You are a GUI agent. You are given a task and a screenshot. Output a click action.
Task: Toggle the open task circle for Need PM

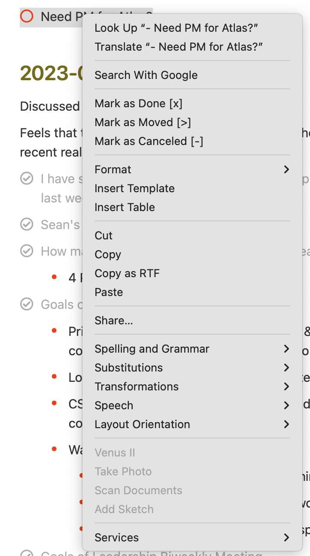coord(27,16)
